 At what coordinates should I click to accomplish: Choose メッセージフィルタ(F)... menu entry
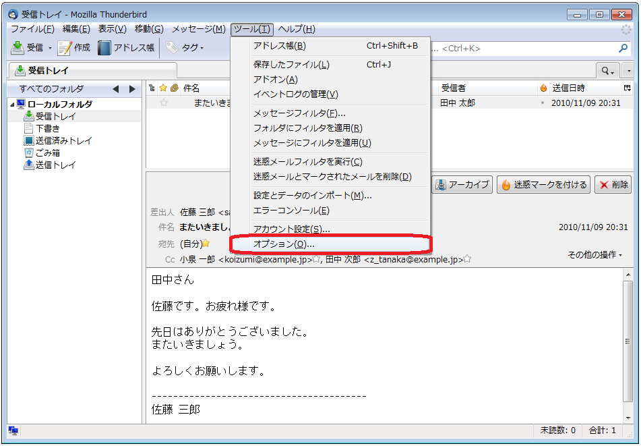[x=330, y=113]
